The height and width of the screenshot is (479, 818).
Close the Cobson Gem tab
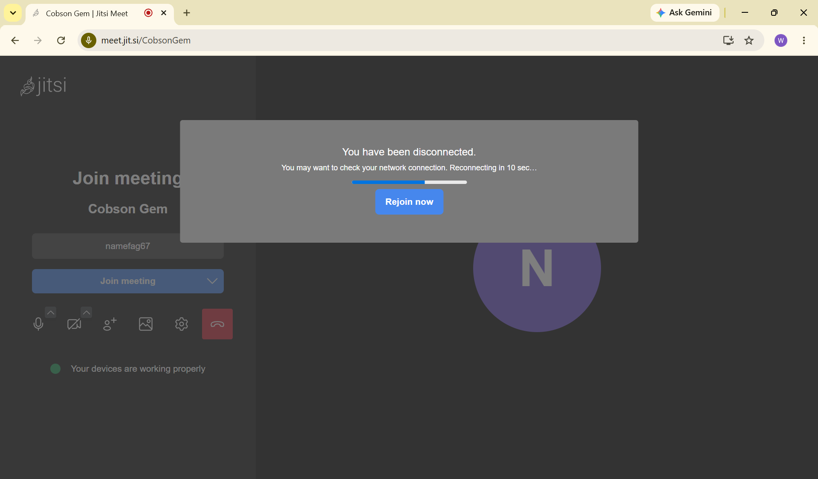tap(164, 13)
